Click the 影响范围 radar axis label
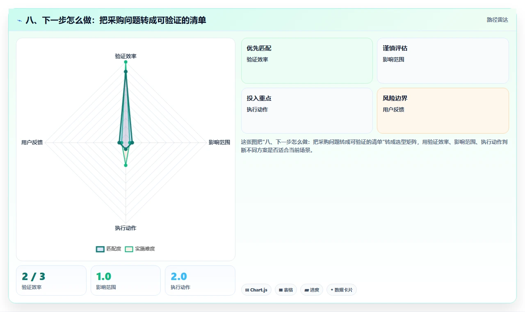 click(x=219, y=143)
